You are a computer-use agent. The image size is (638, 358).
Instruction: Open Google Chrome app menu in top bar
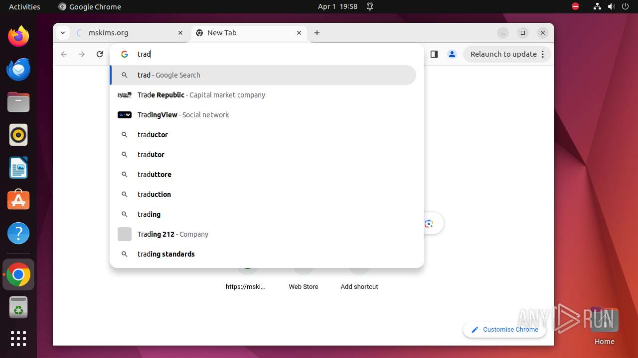90,6
